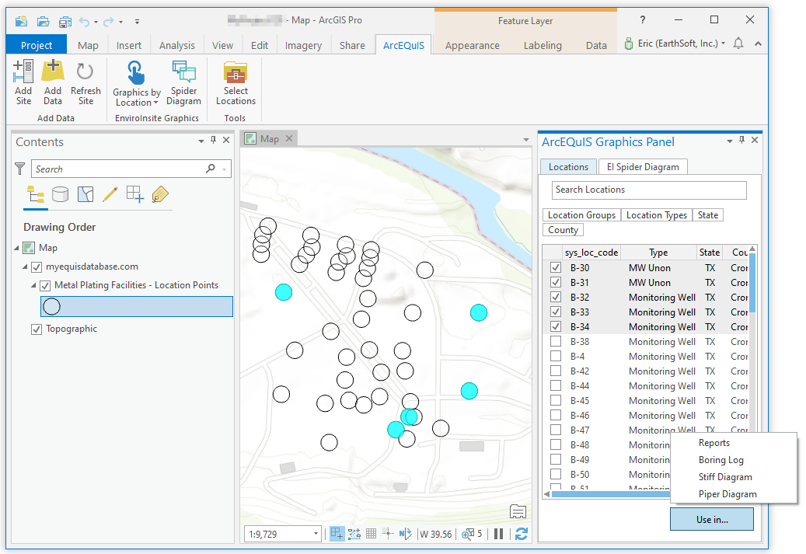Uncheck location B-31
Screen dimensions: 806x554
[x=556, y=282]
